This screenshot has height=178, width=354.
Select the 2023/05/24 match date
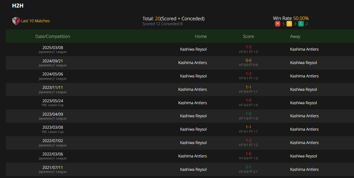coord(53,101)
